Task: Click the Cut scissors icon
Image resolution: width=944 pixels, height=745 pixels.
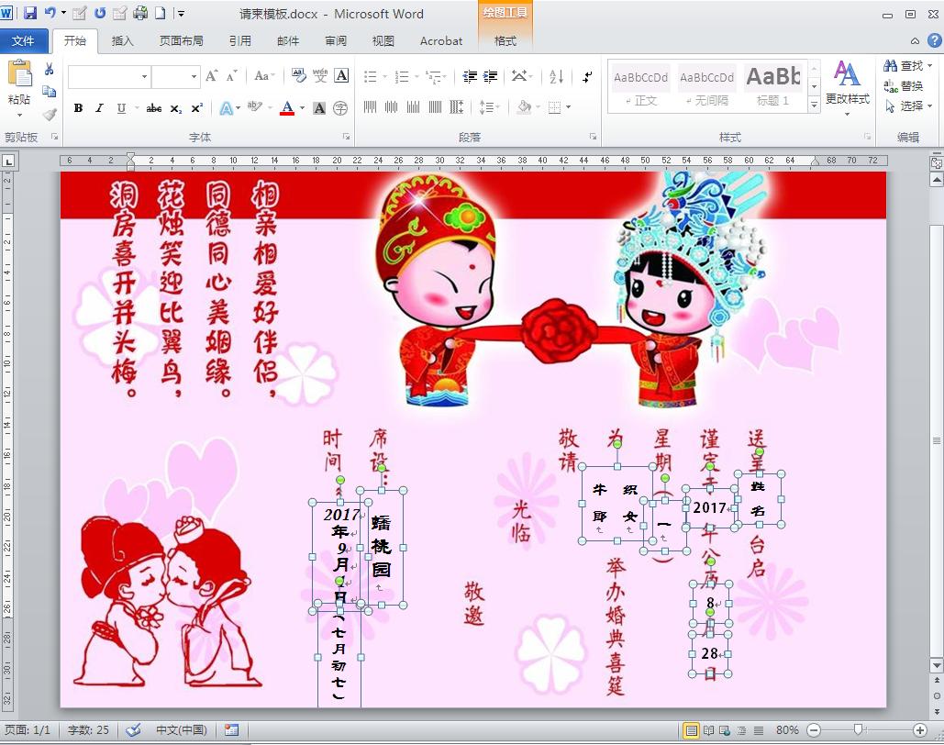Action: coord(49,70)
